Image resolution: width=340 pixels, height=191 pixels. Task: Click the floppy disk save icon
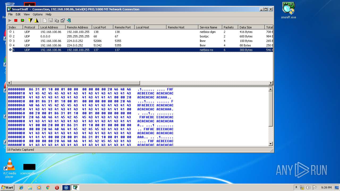pyautogui.click(x=50, y=20)
